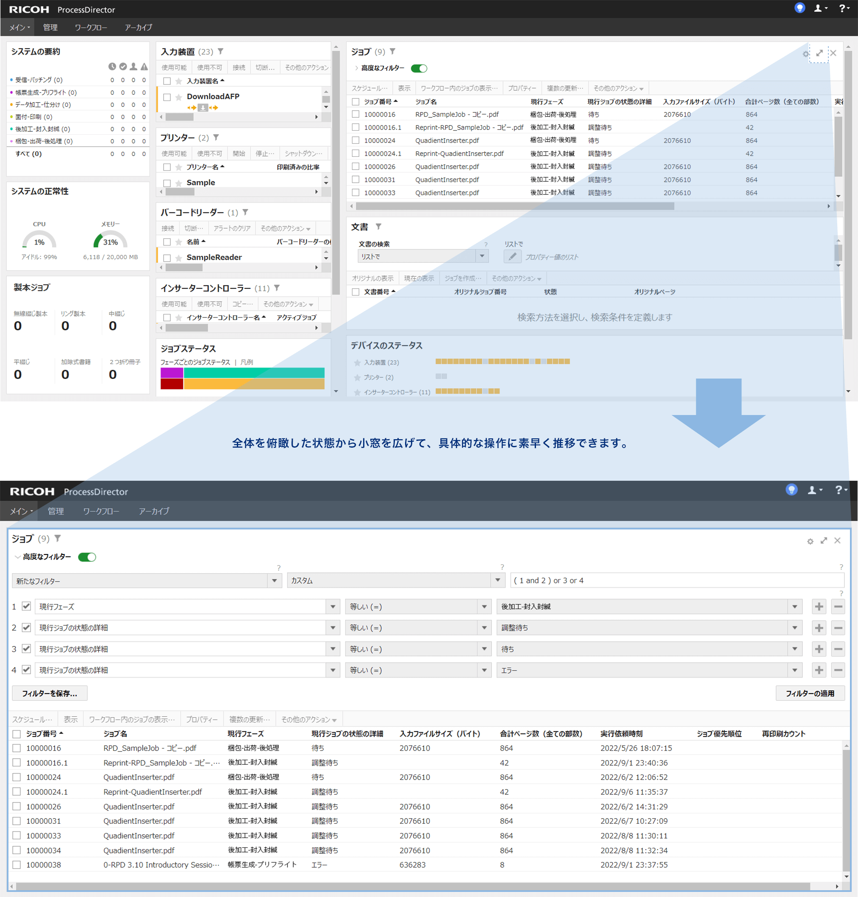Toggle 高度なフィルター switch in lower panel

click(87, 557)
